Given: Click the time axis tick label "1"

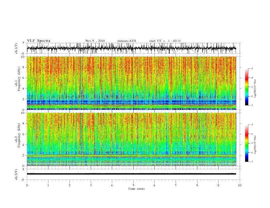Looking at the screenshot, I should click(48, 185).
